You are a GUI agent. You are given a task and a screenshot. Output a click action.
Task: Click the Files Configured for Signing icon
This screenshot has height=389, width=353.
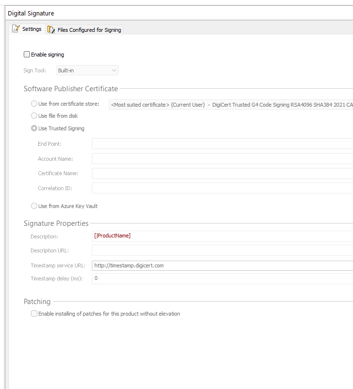51,30
